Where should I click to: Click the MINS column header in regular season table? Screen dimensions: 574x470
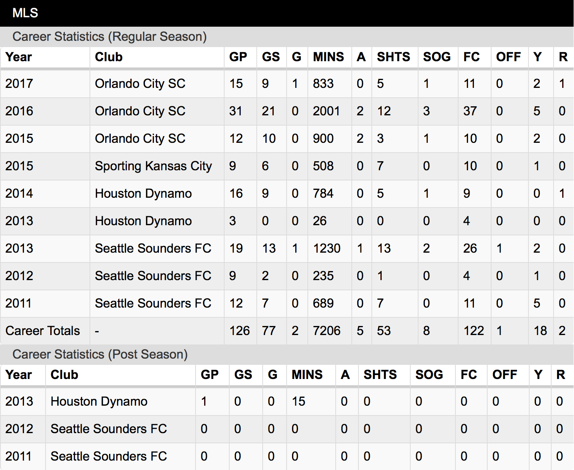point(328,57)
